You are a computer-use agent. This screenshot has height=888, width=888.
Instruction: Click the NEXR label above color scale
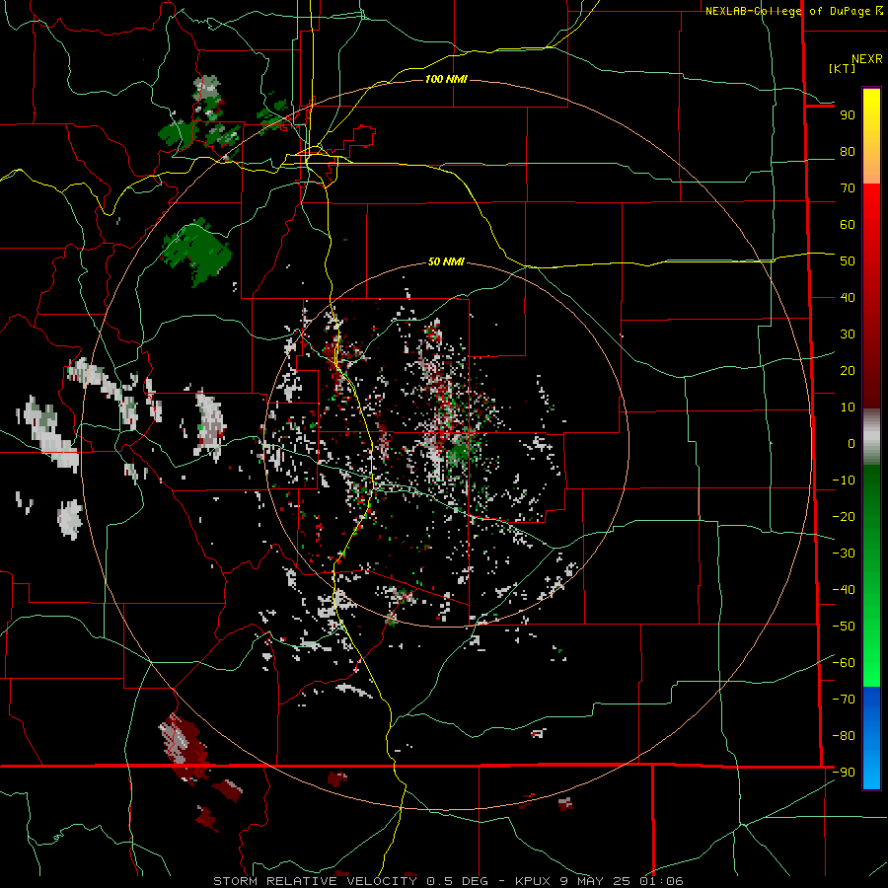pyautogui.click(x=867, y=59)
